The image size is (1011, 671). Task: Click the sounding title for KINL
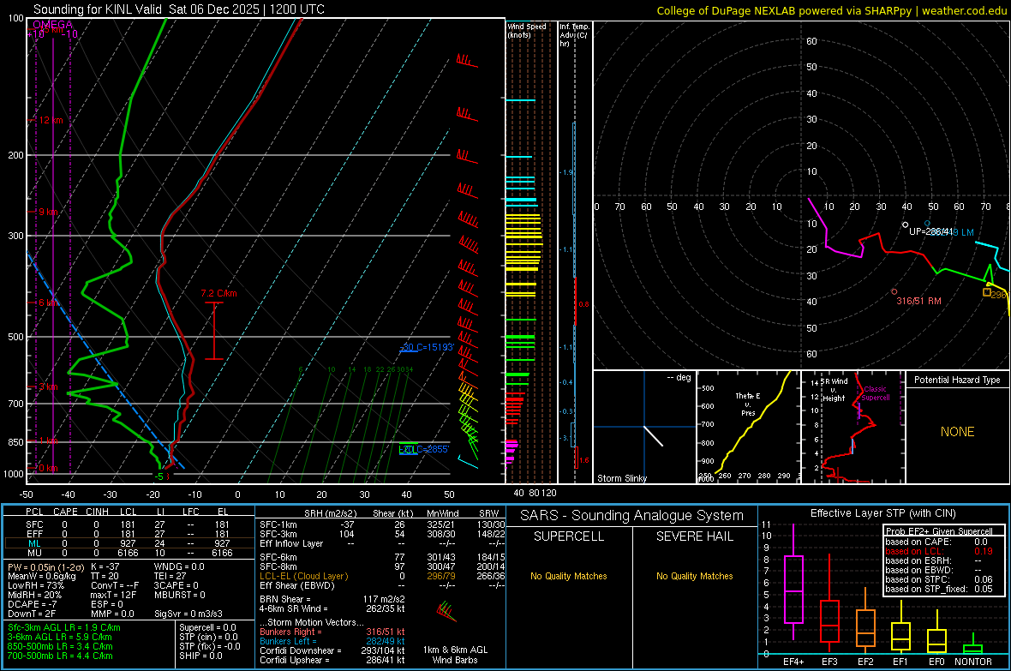[178, 9]
